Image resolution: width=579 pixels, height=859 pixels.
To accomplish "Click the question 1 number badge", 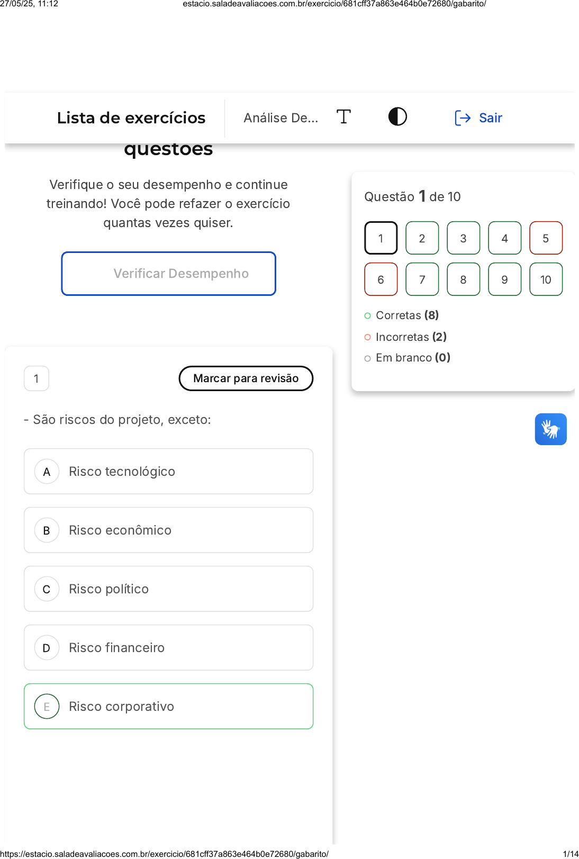I will pyautogui.click(x=37, y=378).
